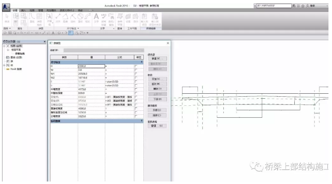Click Move Down (下移) parameter button
The width and height of the screenshot is (332, 184).
[x=157, y=99]
